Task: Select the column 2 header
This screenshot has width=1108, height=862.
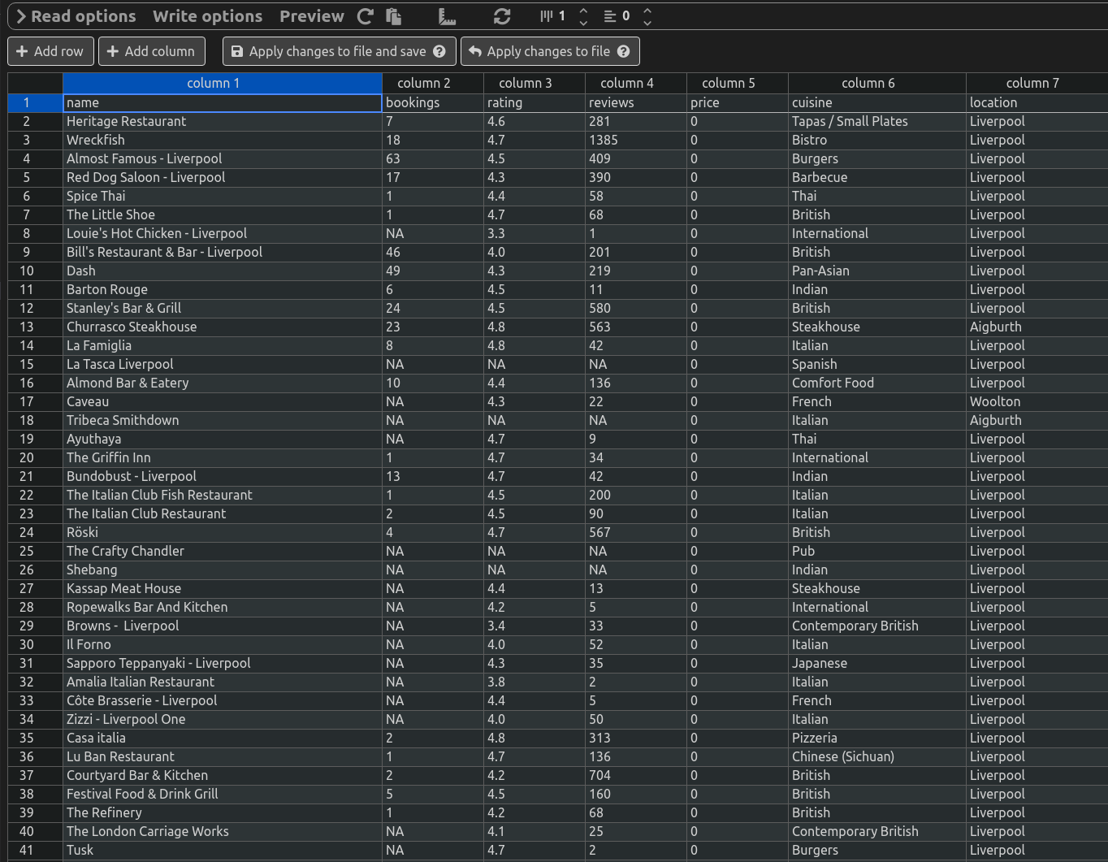Action: point(433,83)
